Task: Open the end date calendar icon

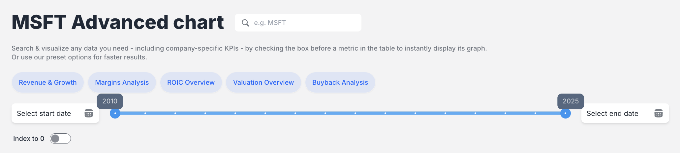Action: coord(659,113)
